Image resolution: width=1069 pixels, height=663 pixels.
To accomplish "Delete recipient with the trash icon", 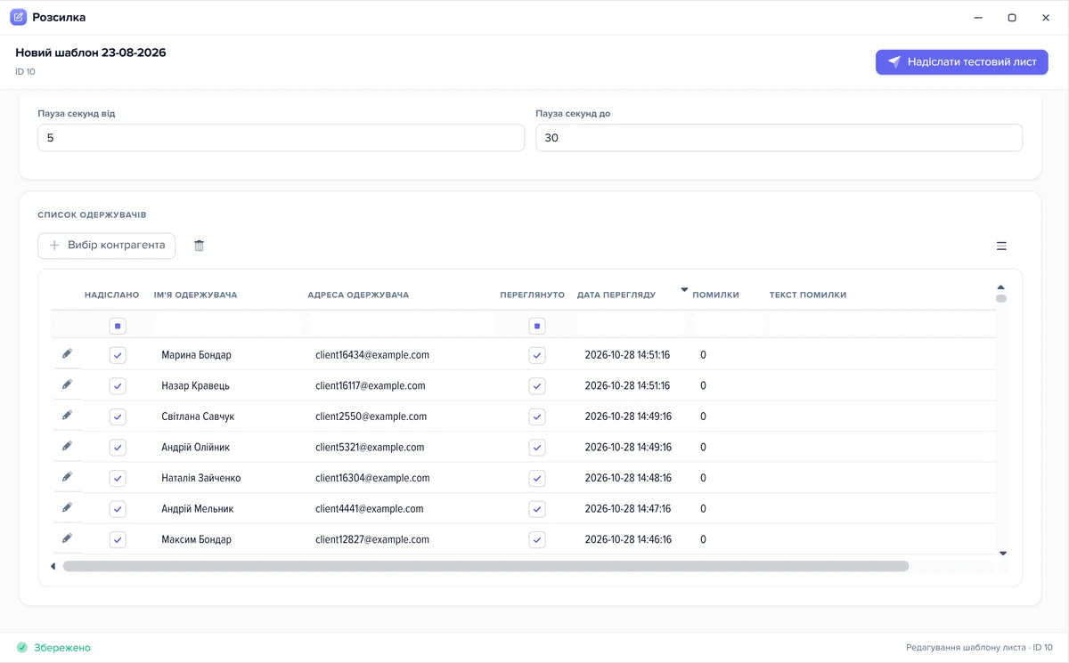I will point(200,246).
